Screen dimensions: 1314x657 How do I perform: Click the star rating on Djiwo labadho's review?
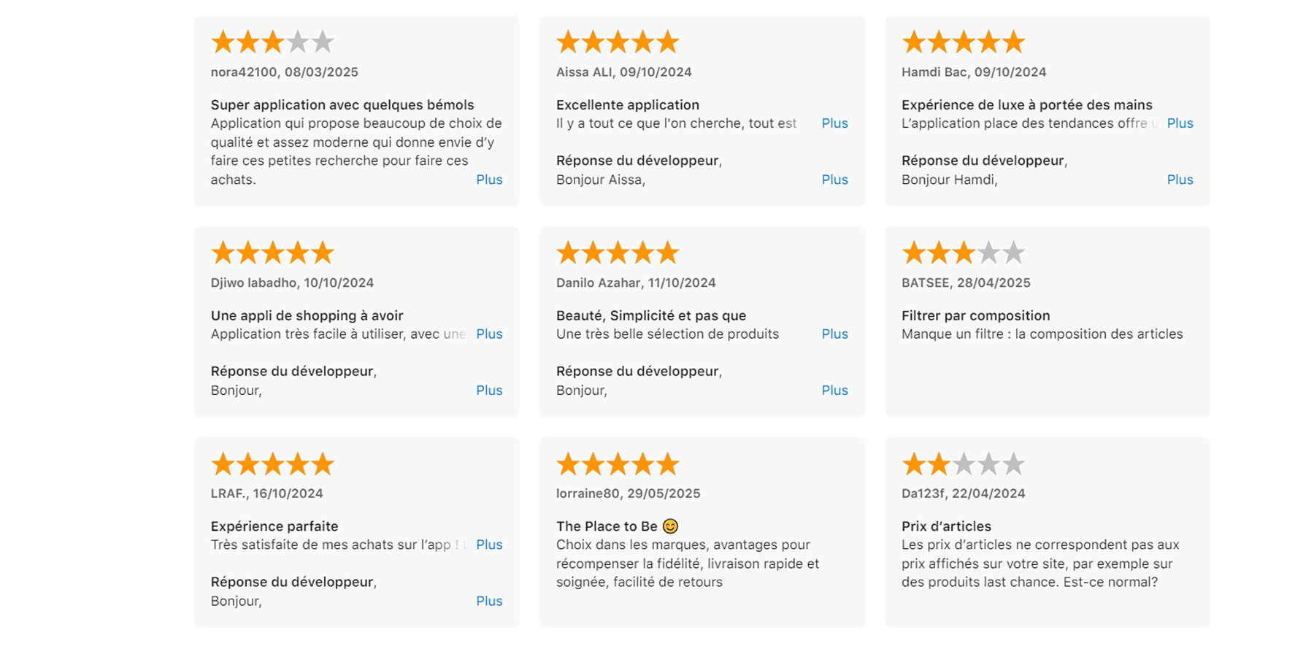point(272,253)
